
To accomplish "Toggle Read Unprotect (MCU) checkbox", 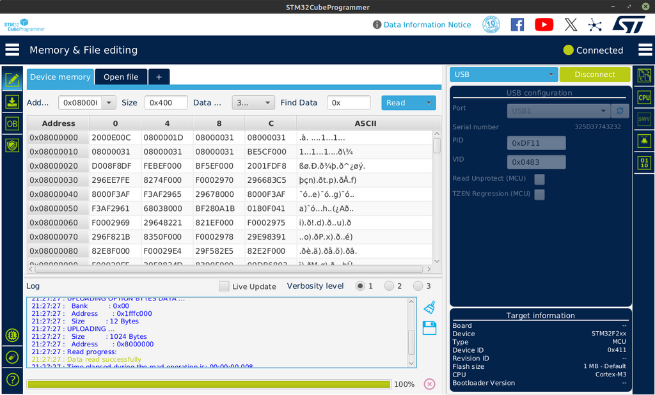I will [x=539, y=179].
